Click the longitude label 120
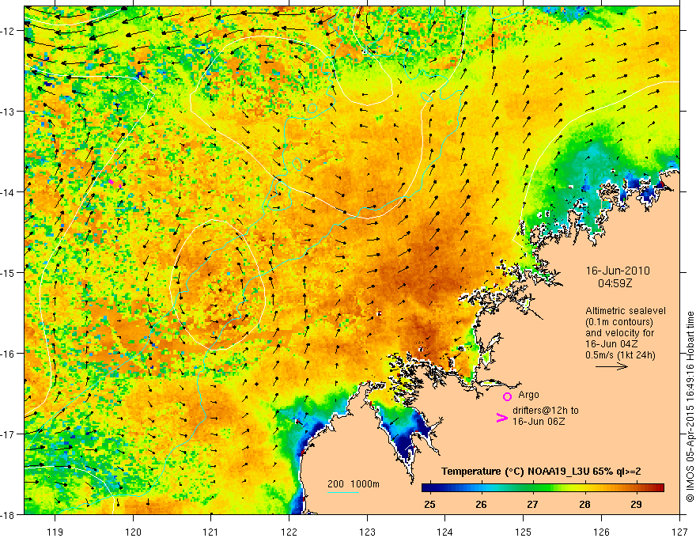696x538 pixels. point(133,532)
